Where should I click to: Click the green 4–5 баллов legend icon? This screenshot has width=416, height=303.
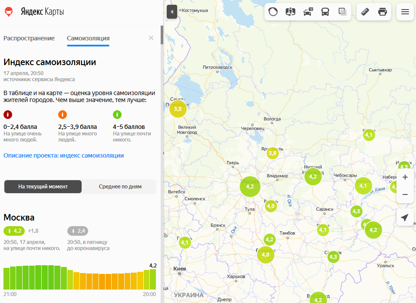[117, 115]
